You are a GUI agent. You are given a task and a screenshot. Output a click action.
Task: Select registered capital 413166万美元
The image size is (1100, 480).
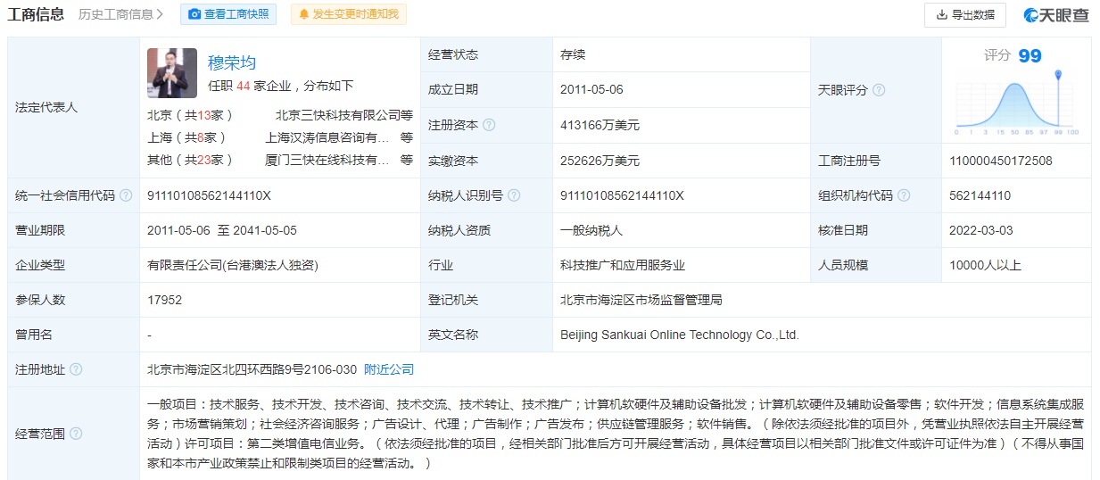(600, 126)
